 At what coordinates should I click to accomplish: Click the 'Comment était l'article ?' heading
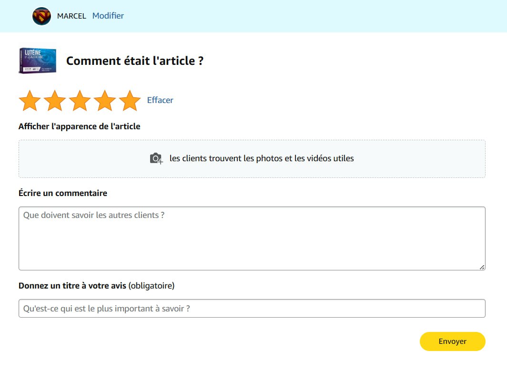tap(135, 61)
